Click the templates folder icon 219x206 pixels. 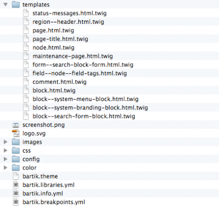click(16, 4)
